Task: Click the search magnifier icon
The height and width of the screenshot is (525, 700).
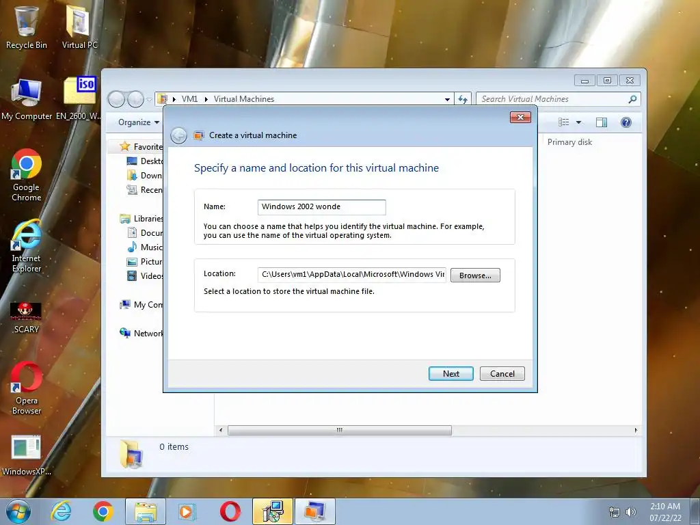Action: (632, 99)
